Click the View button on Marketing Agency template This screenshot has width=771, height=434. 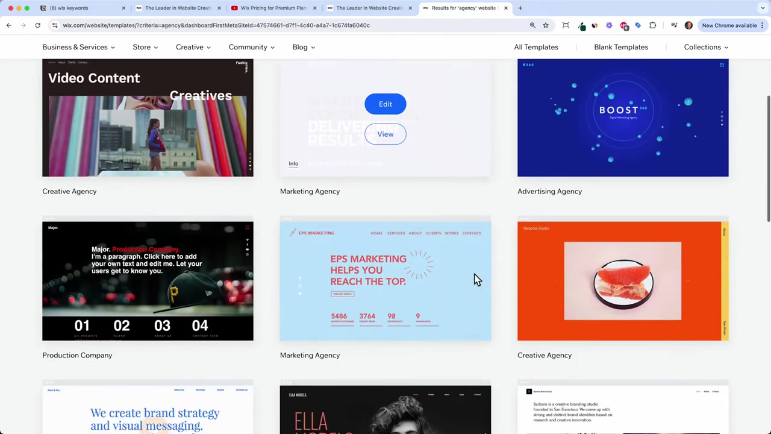tap(385, 134)
